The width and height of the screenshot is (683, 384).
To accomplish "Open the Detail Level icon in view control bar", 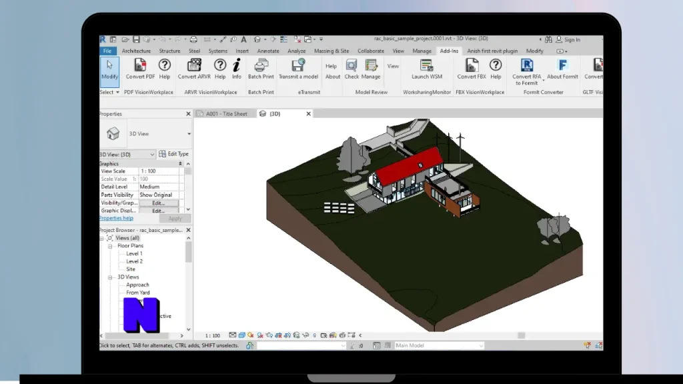I will 233,335.
